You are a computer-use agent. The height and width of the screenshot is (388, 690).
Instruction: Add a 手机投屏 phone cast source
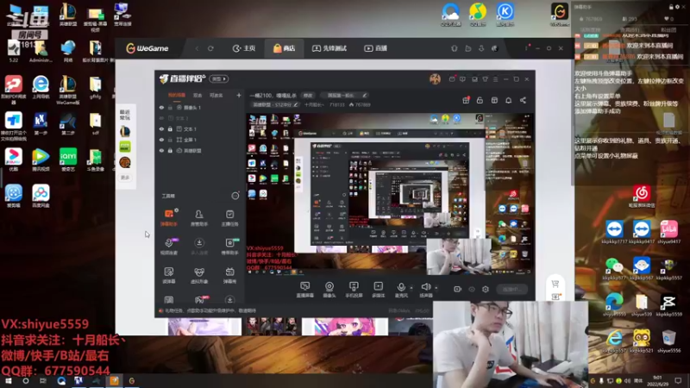(354, 290)
